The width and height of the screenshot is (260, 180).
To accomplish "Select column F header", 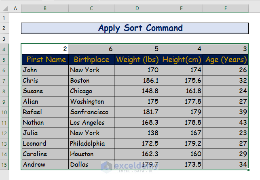I will 226,8.
